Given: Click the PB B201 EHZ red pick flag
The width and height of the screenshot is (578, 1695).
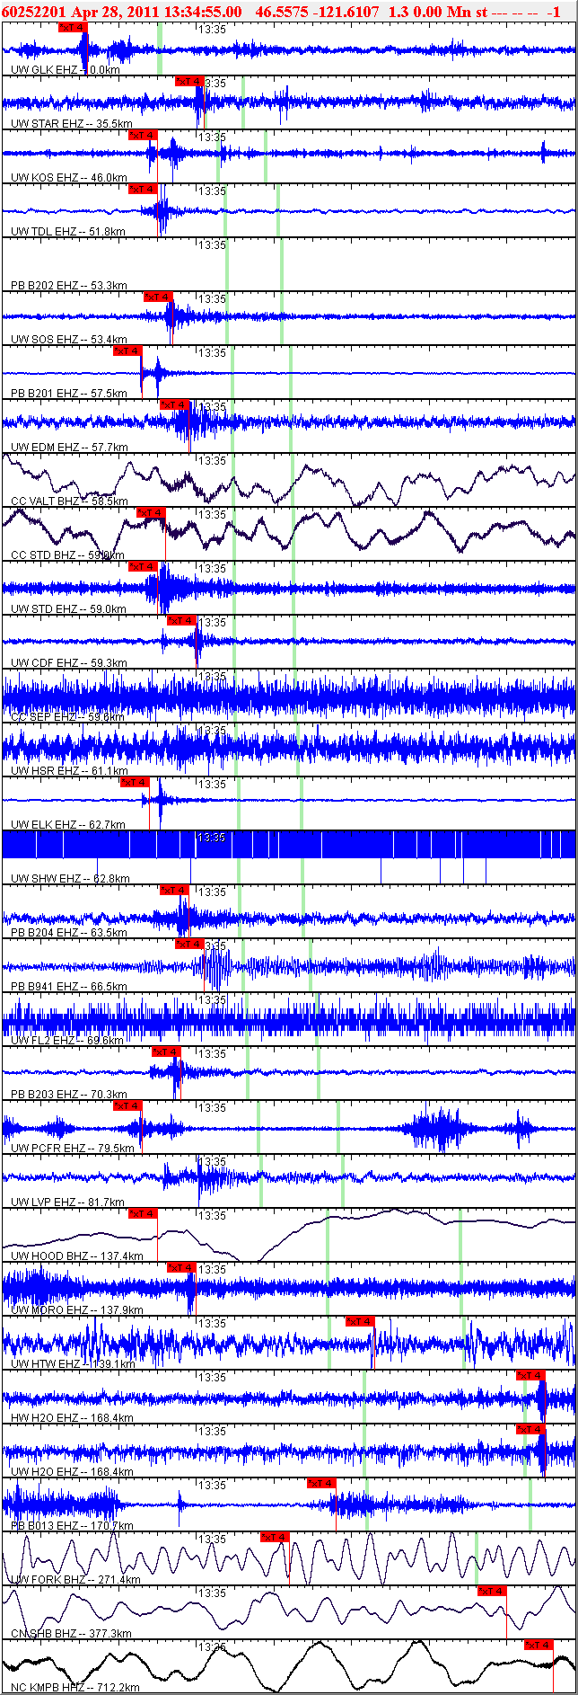Looking at the screenshot, I should pyautogui.click(x=127, y=351).
